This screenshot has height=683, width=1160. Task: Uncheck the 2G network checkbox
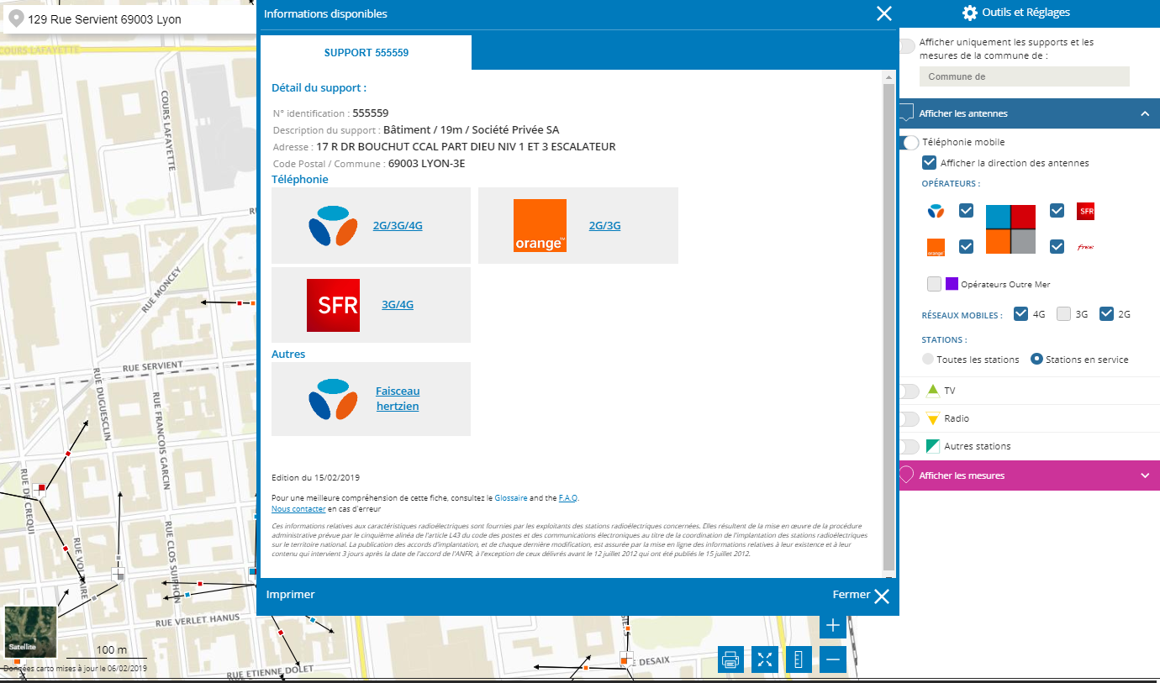pyautogui.click(x=1106, y=314)
